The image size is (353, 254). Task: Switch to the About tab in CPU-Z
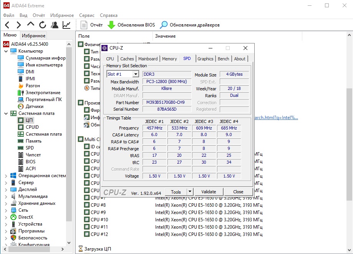pyautogui.click(x=240, y=59)
